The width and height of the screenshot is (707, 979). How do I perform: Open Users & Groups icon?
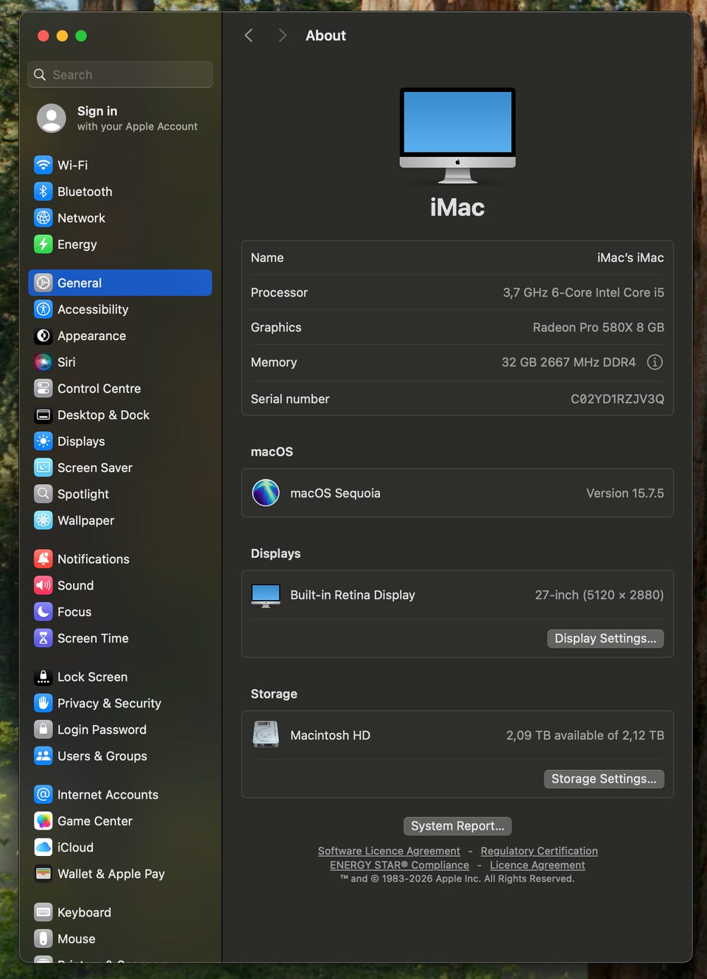(43, 756)
